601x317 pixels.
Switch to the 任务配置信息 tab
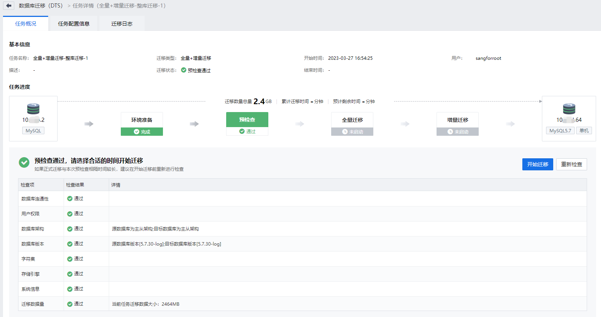pos(74,24)
